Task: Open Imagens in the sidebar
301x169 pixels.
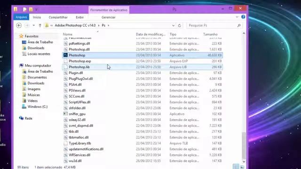Action: click(x=34, y=89)
